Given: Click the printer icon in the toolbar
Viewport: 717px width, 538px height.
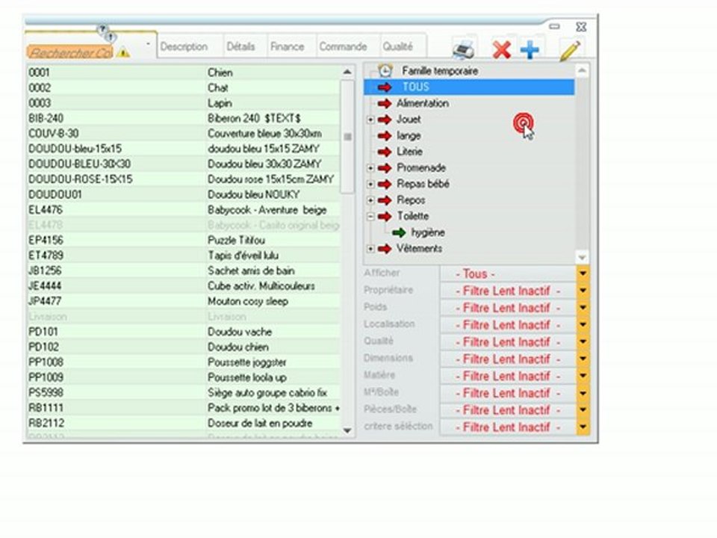Looking at the screenshot, I should tap(463, 49).
